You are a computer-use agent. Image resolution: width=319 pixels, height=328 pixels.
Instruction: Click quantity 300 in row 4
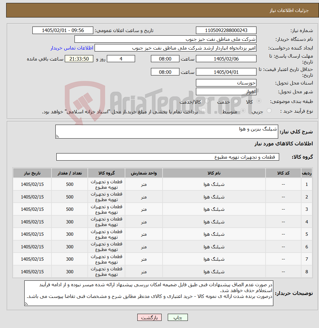click(70, 222)
